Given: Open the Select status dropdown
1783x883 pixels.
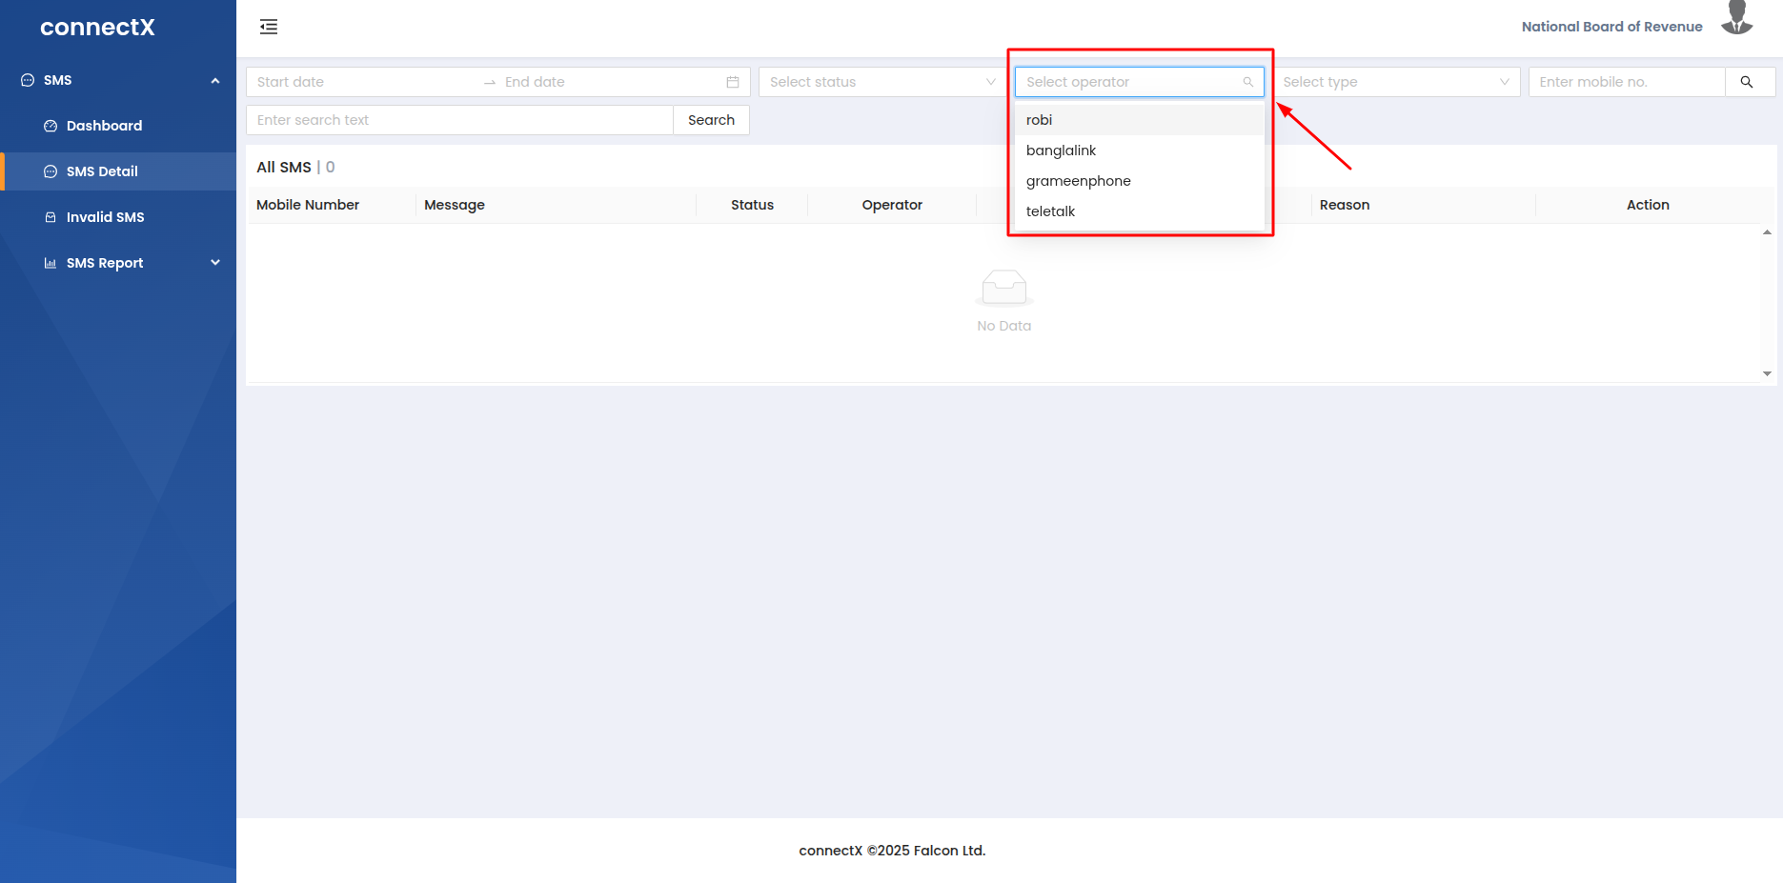Looking at the screenshot, I should (881, 82).
